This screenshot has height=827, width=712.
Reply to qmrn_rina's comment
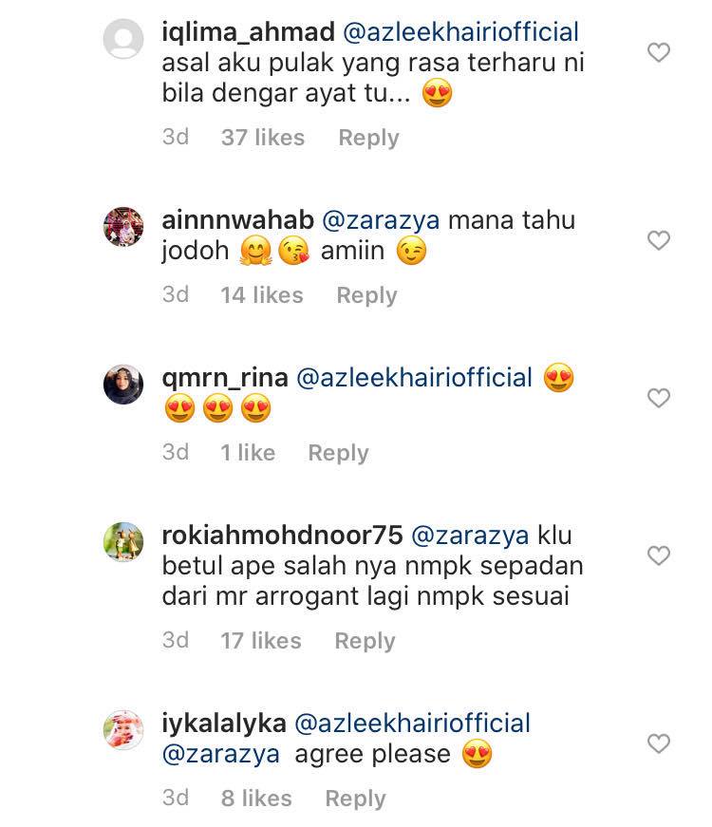338,453
